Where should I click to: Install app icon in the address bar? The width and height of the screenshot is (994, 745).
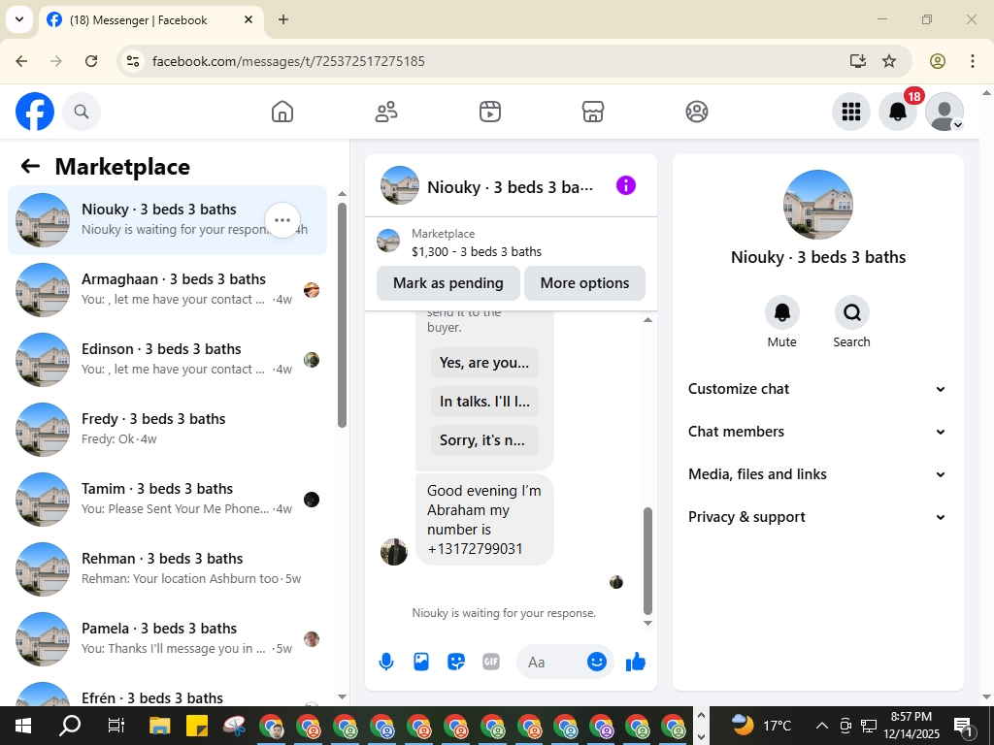[x=858, y=61]
